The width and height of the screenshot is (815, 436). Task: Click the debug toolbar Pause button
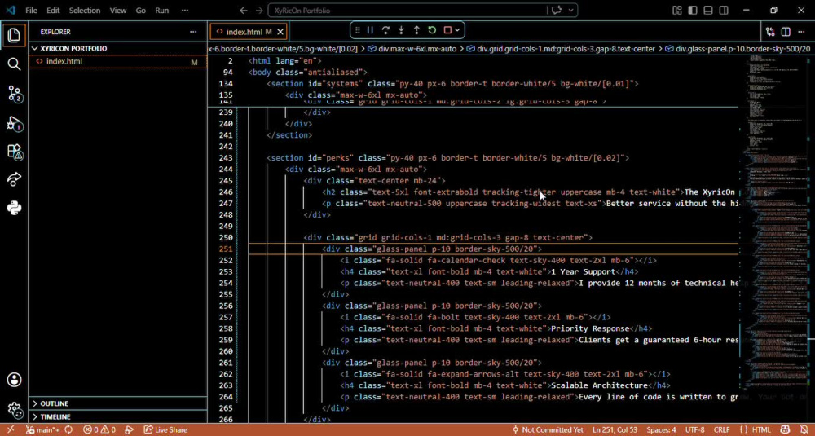[x=370, y=30]
